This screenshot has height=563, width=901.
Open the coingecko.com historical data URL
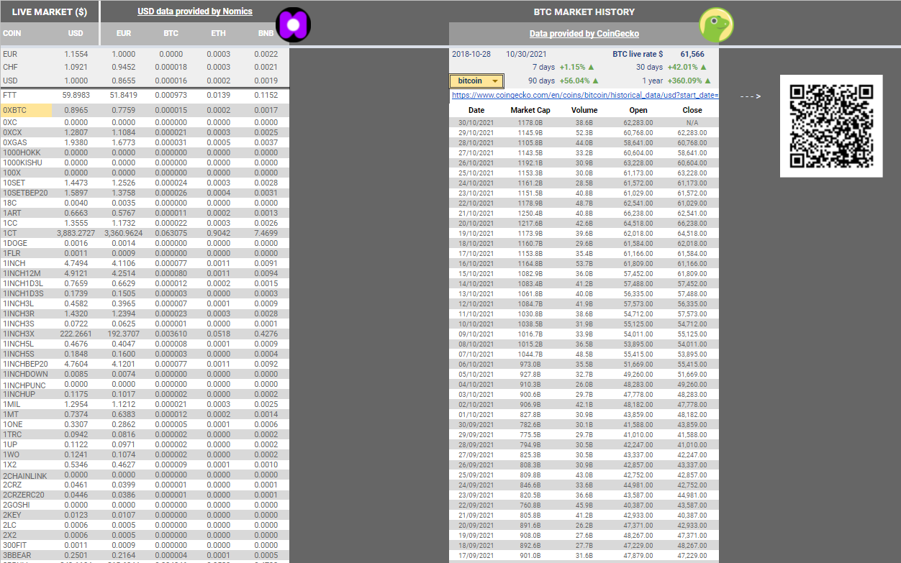(x=585, y=95)
